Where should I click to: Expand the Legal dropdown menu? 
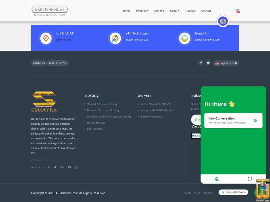coord(174,11)
